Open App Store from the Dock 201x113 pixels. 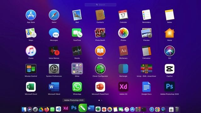(132, 110)
